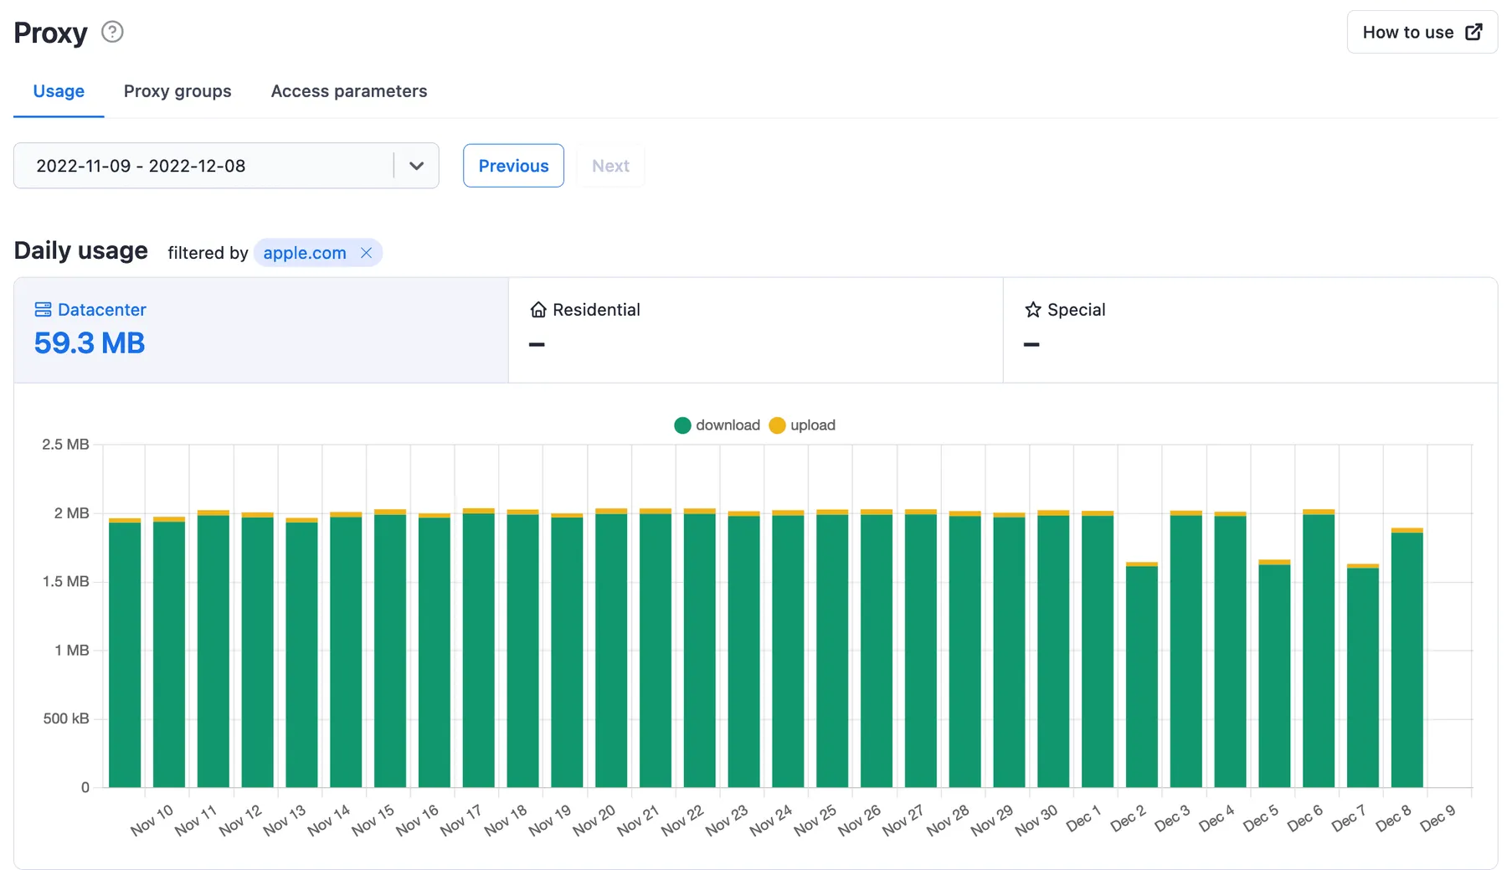1507x870 pixels.
Task: Click the Residential house icon
Action: (538, 310)
